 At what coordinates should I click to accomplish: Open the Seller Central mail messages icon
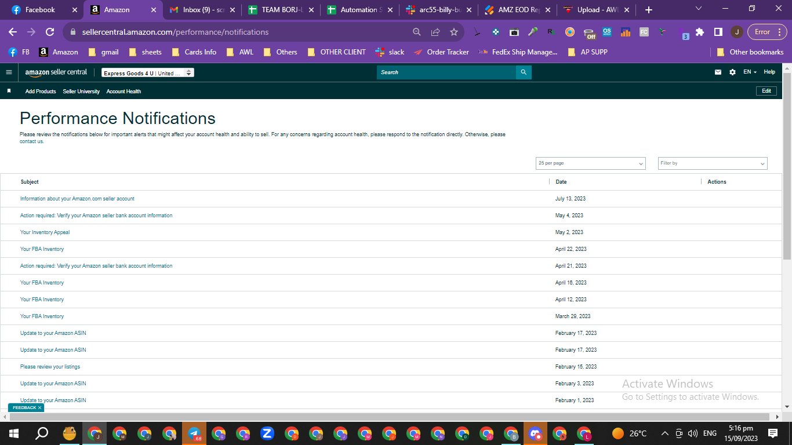(x=718, y=72)
